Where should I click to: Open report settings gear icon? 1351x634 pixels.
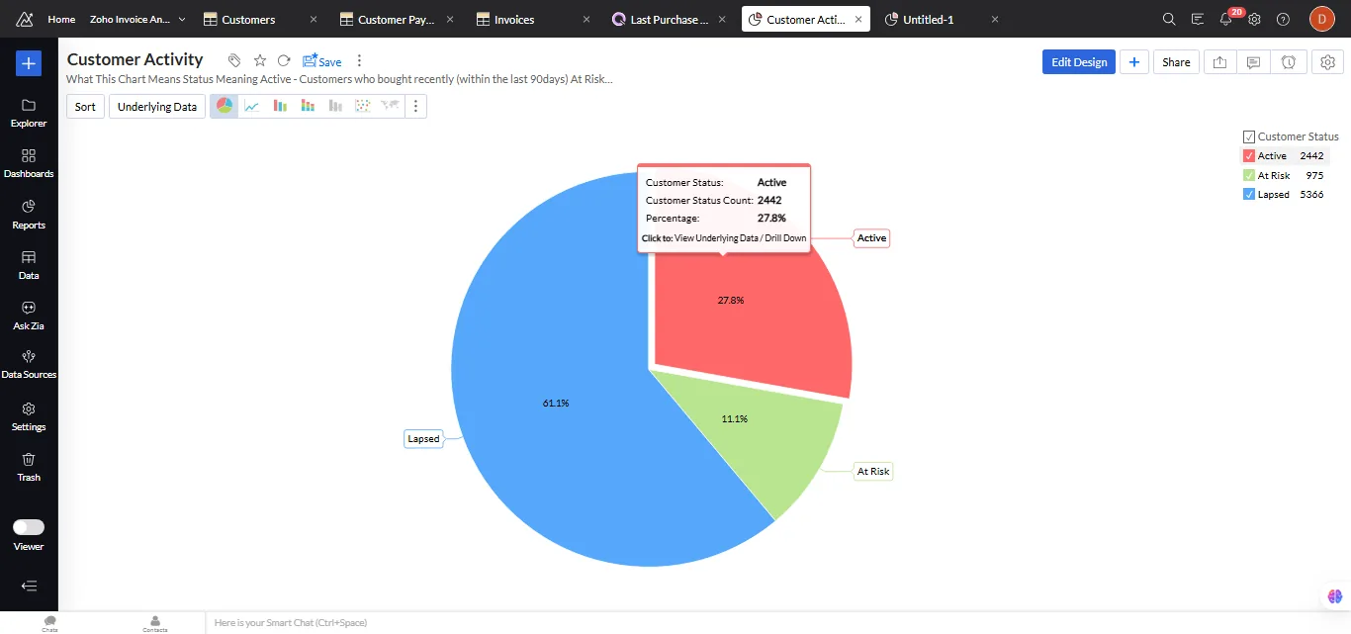point(1328,61)
